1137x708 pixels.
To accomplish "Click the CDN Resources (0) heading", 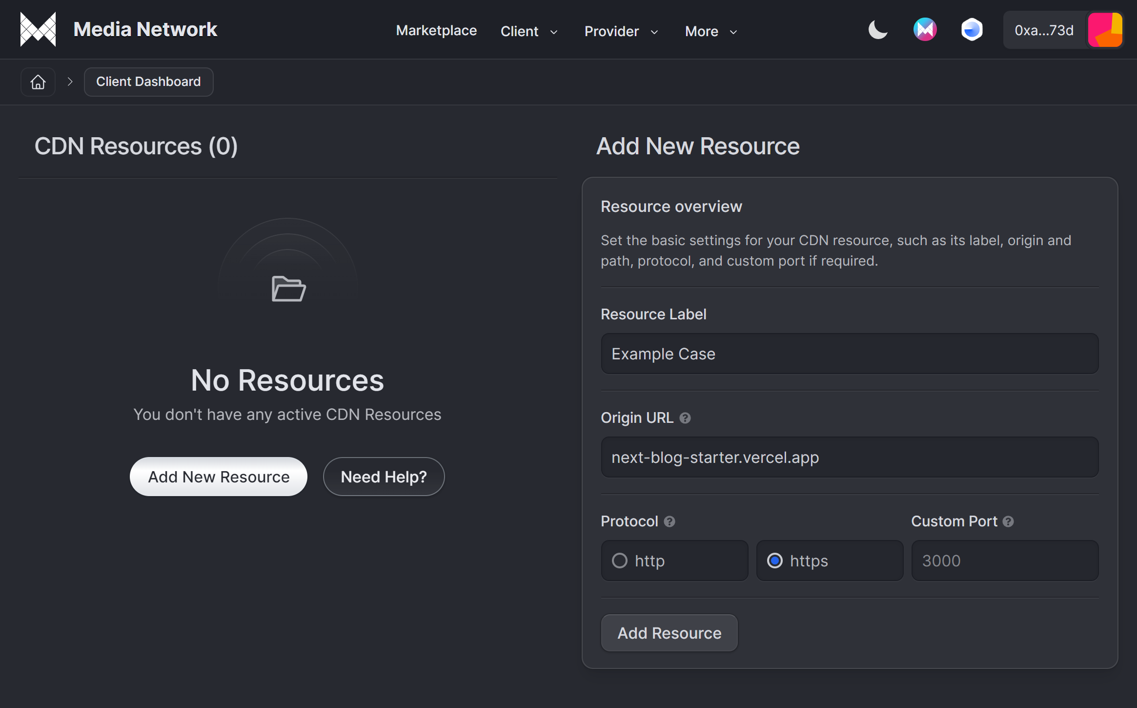I will (136, 146).
